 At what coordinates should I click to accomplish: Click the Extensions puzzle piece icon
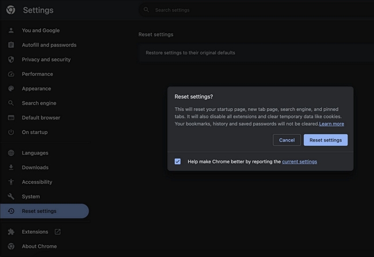[x=11, y=232]
